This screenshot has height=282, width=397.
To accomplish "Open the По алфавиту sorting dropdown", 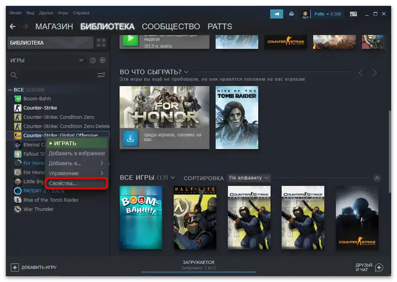I will tap(249, 178).
